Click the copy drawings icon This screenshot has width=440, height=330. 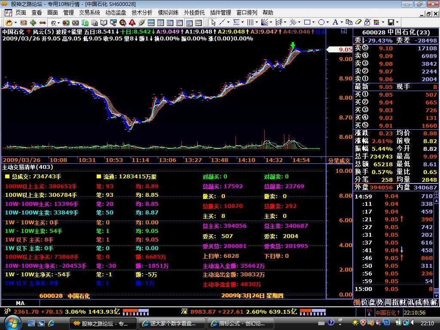click(x=349, y=22)
